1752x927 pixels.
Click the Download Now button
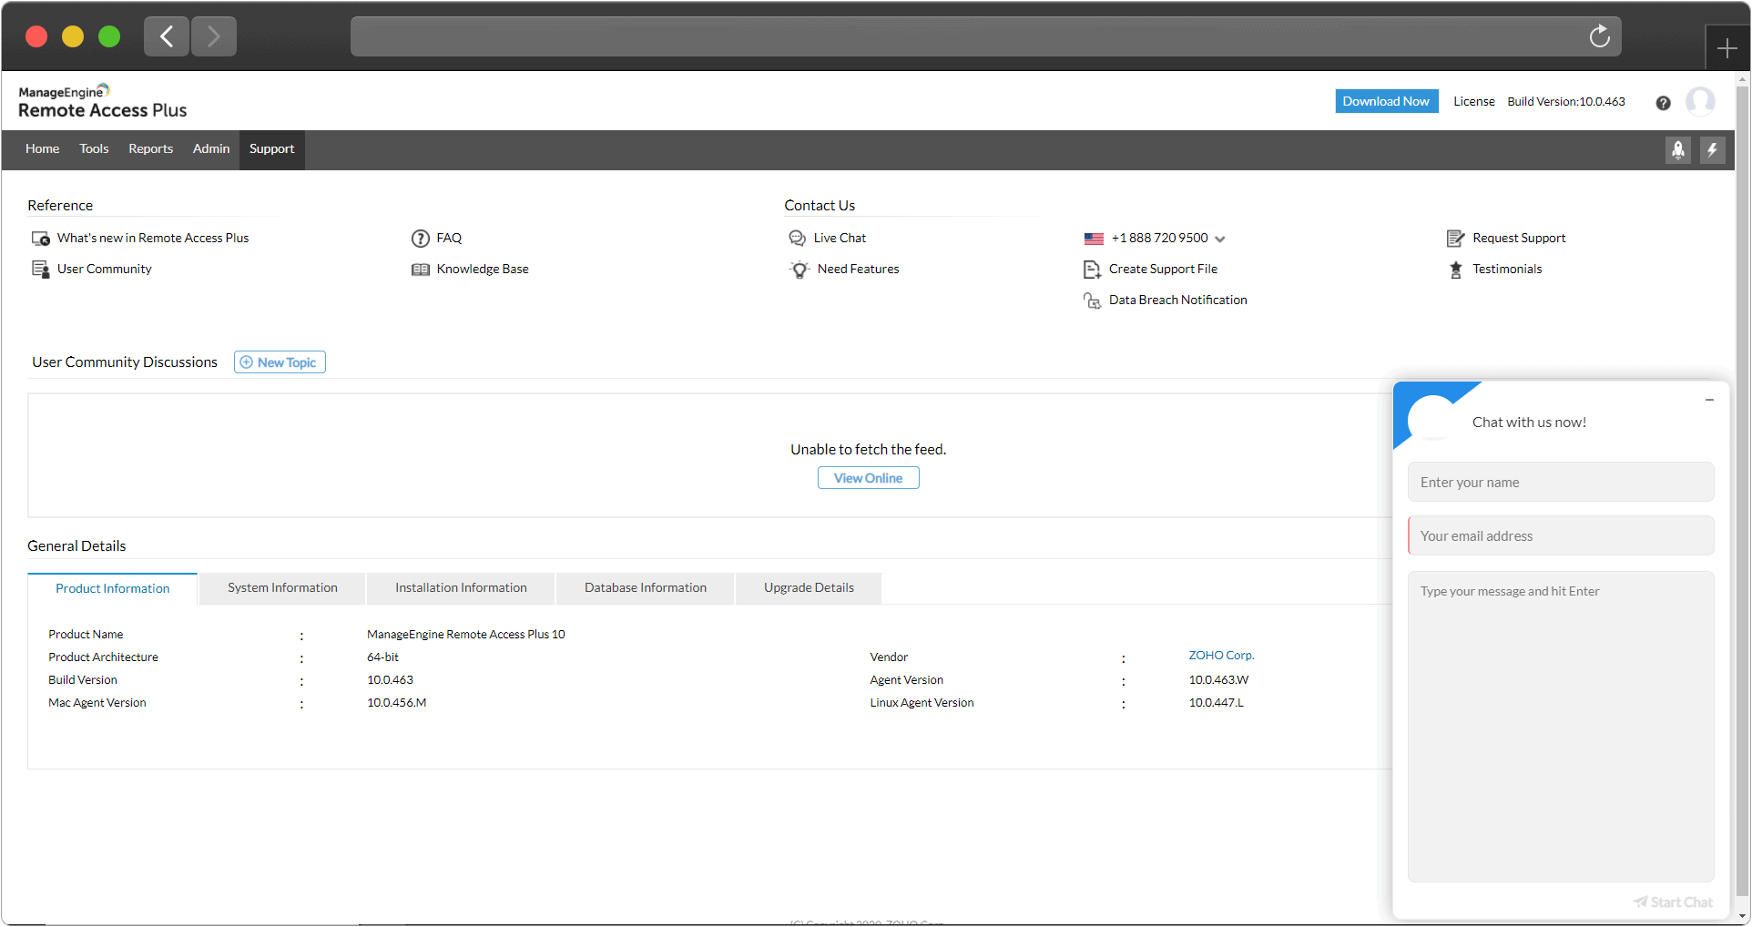coord(1386,102)
